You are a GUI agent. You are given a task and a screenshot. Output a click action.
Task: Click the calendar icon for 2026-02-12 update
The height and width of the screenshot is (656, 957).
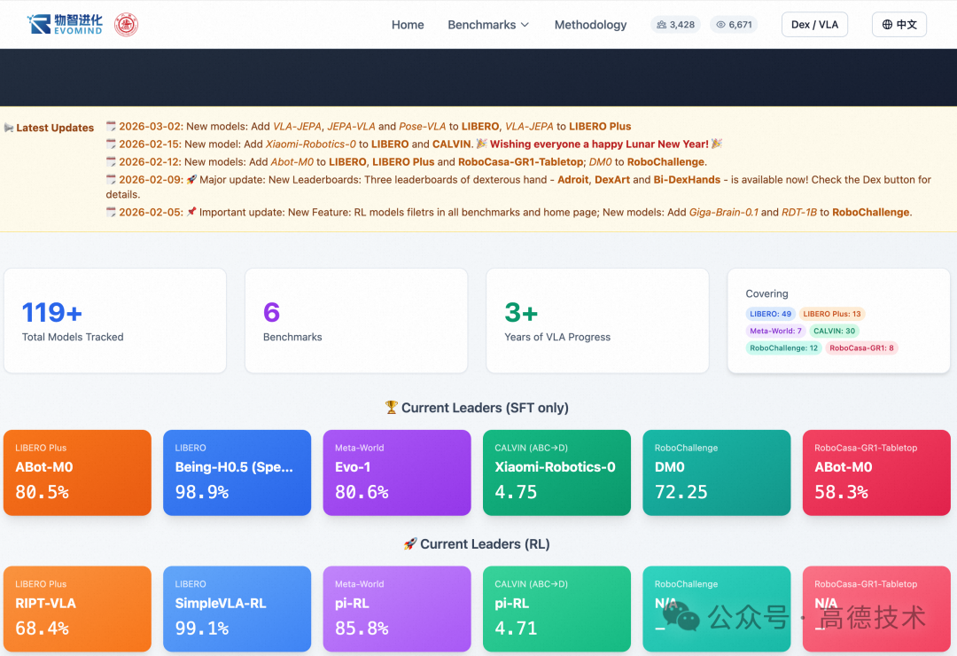(x=111, y=162)
